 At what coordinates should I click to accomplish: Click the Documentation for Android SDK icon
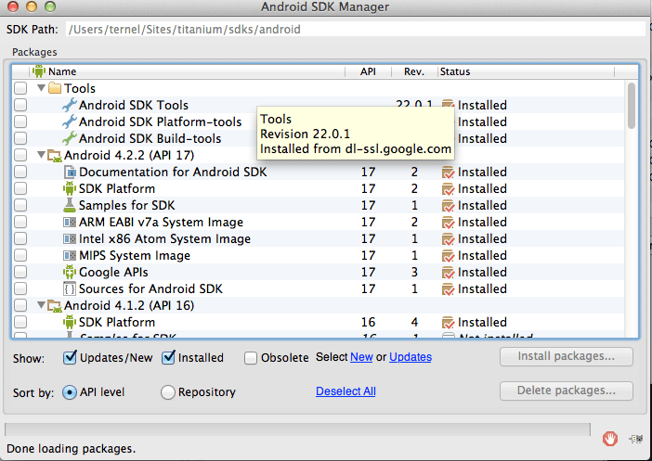(x=70, y=173)
